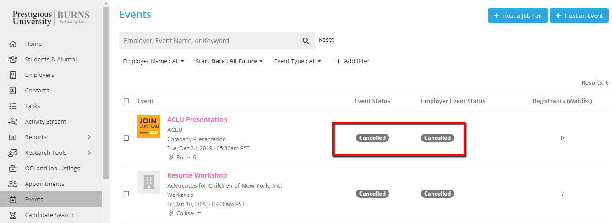Image resolution: width=612 pixels, height=223 pixels.
Task: Check the Resume Workshop row checkbox
Action: pyautogui.click(x=126, y=194)
